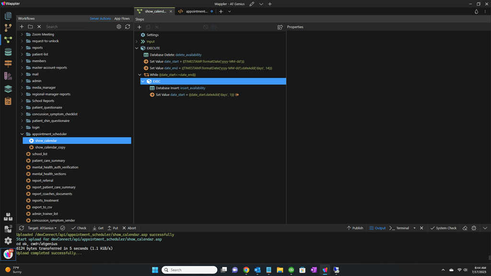Viewport: 491px width, 276px height.
Task: Disable the selected EXEC step via the slash icon
Action: click(206, 27)
